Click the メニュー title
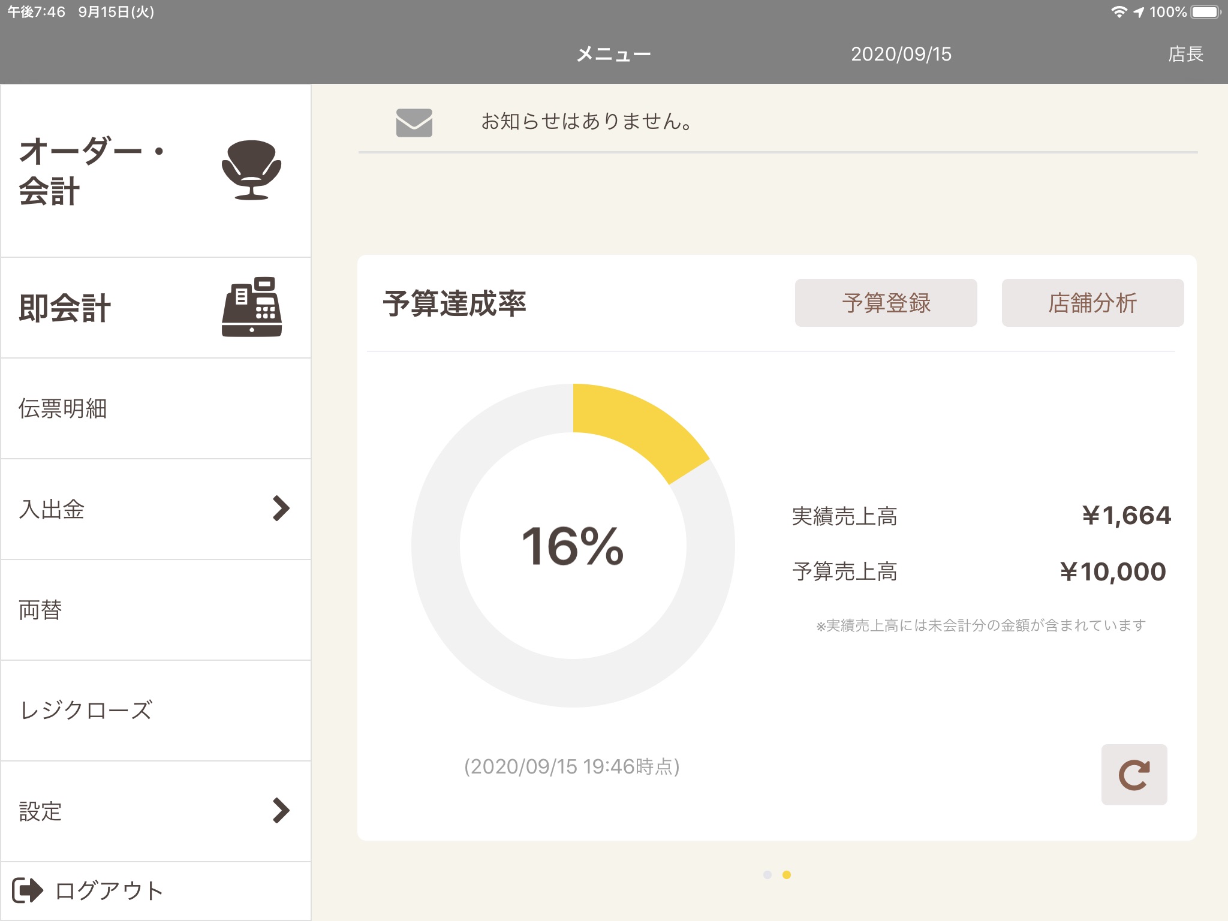The width and height of the screenshot is (1228, 921). pos(613,55)
